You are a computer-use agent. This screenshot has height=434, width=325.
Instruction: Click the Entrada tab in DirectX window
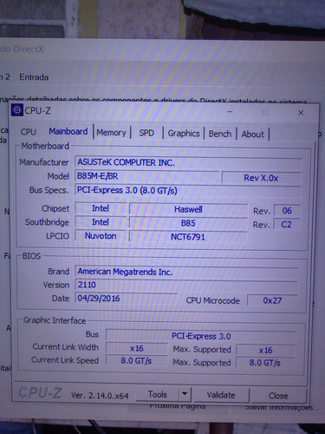[34, 77]
